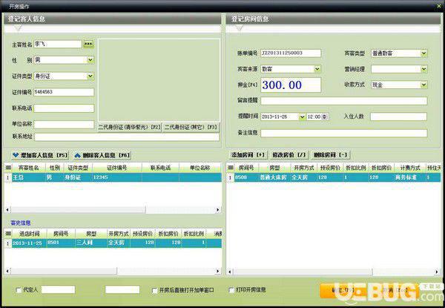Confirm check-in with the orange 确定 button

pos(343,290)
